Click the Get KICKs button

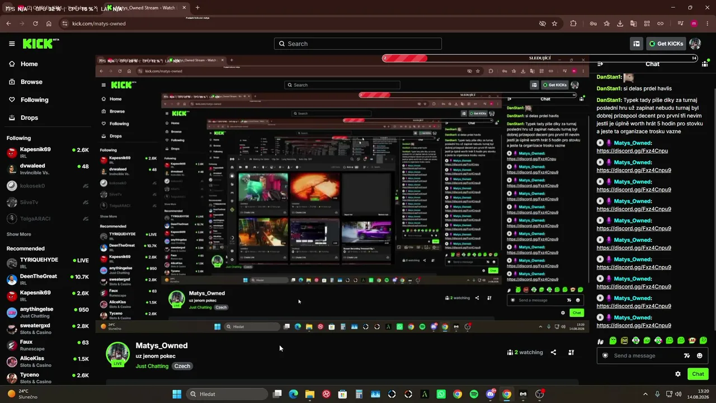(x=666, y=44)
